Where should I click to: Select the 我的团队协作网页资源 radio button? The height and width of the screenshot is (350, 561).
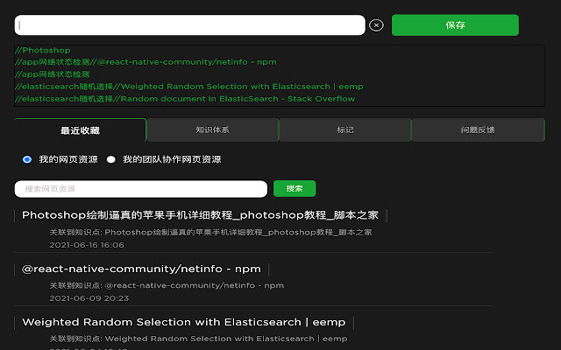click(x=111, y=159)
